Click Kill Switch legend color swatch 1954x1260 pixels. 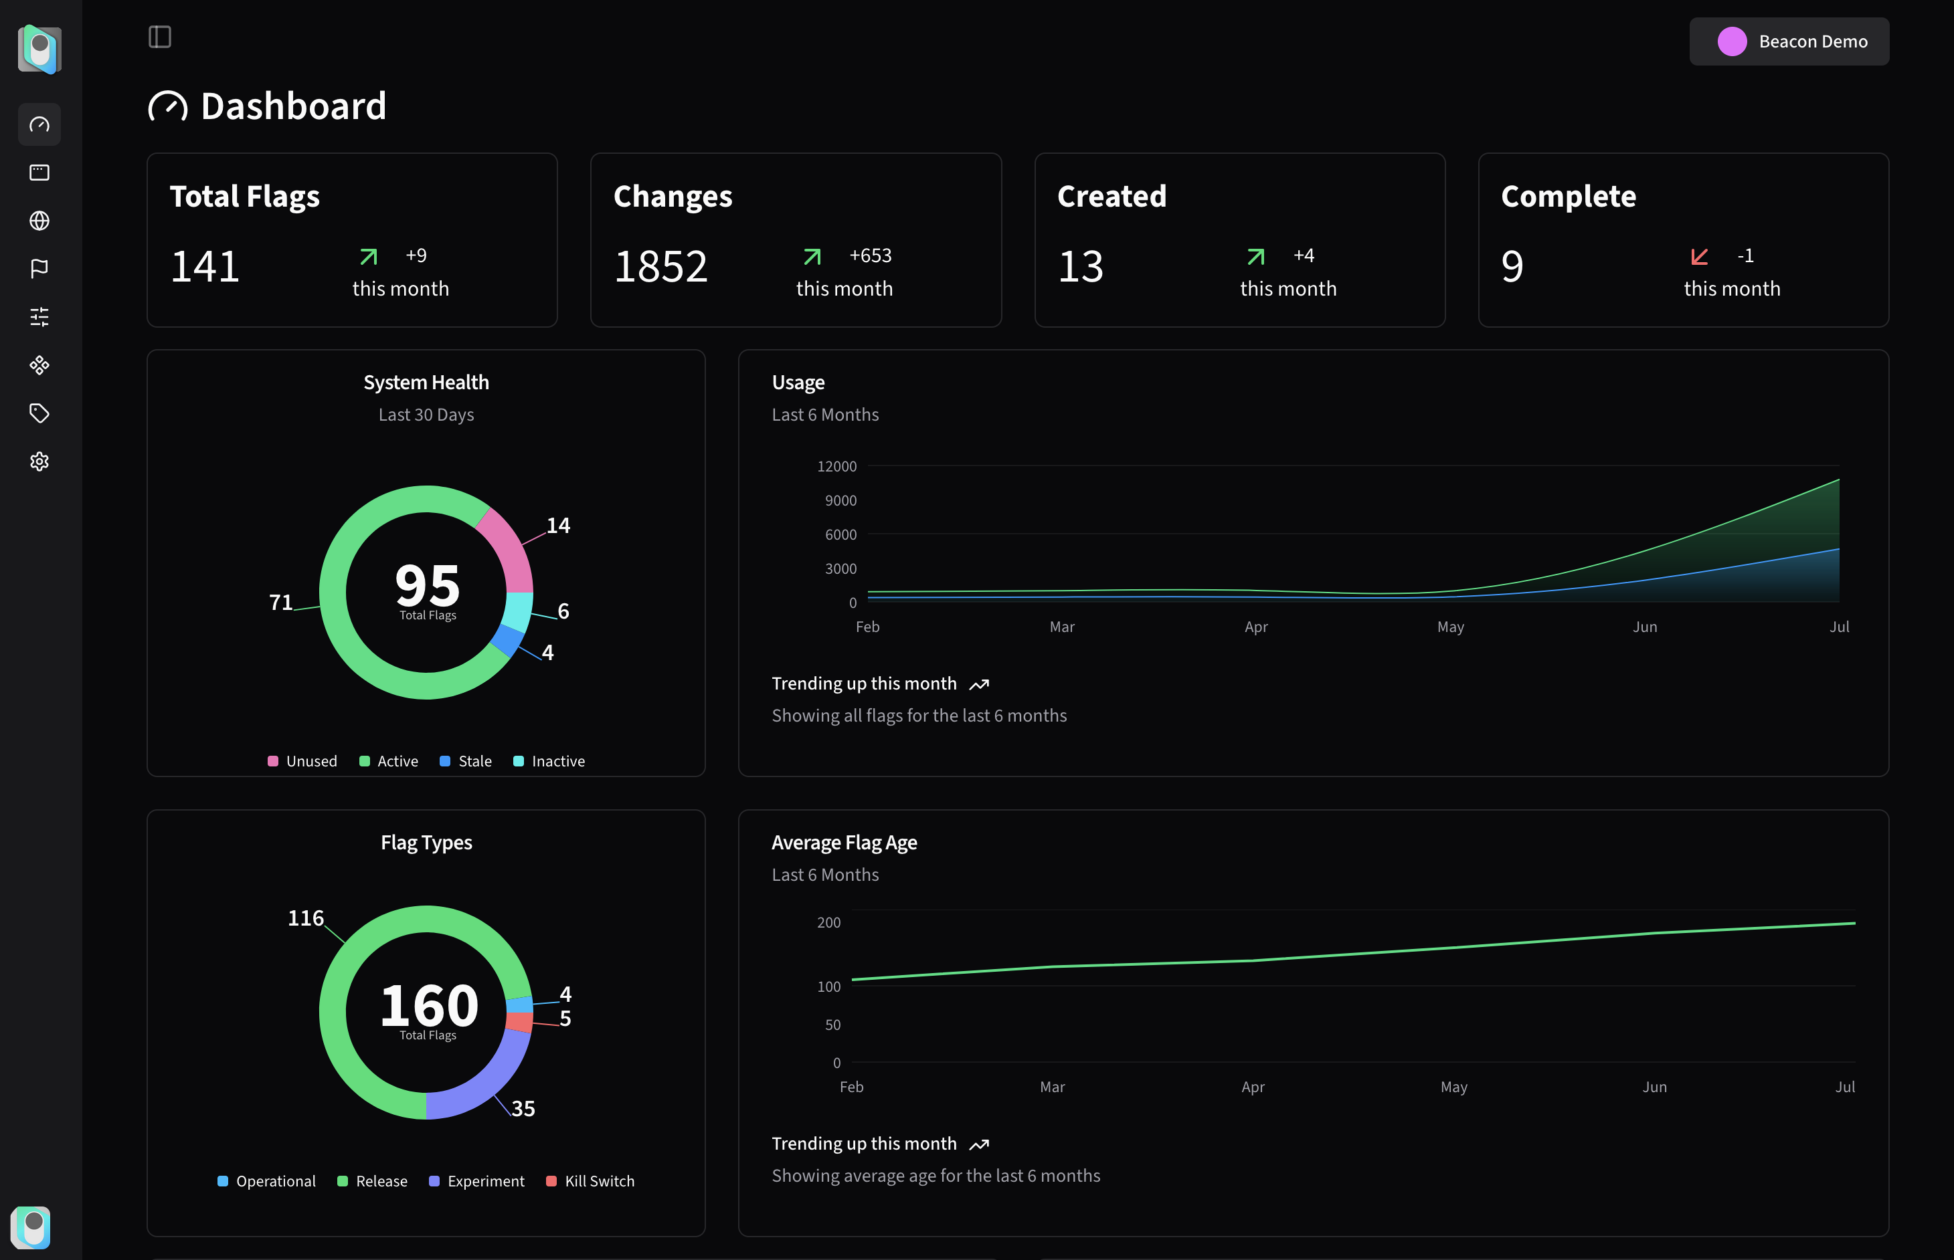coord(551,1180)
